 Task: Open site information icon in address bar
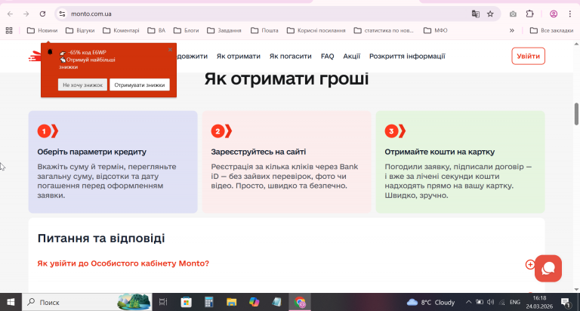(62, 14)
